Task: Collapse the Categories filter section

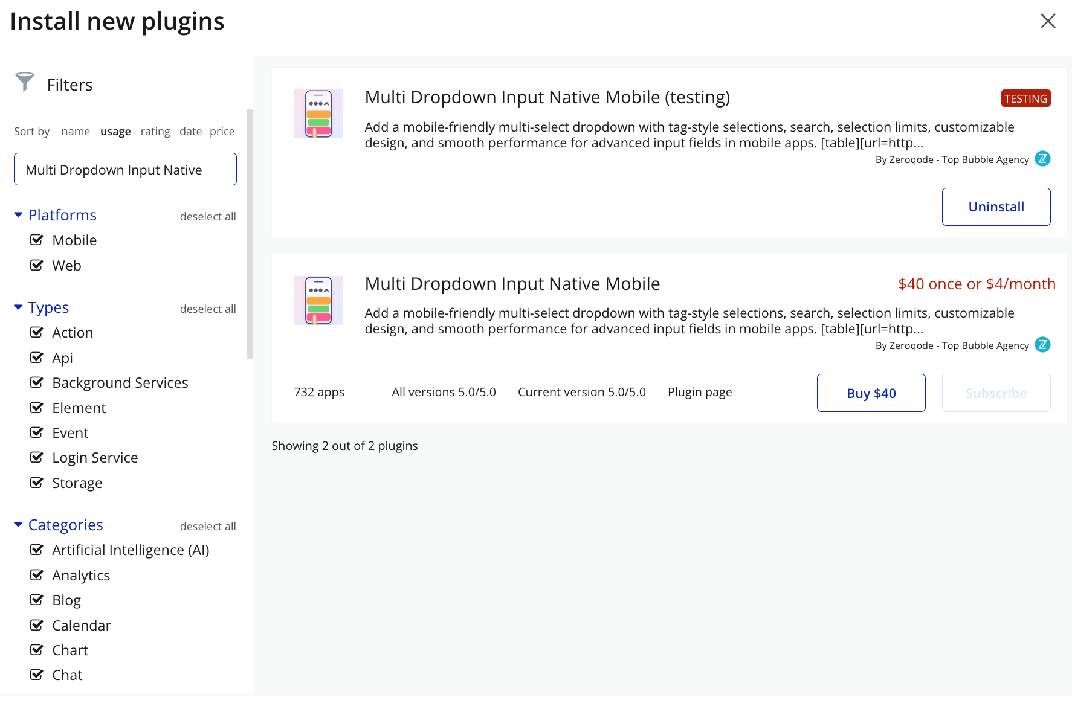Action: (18, 525)
